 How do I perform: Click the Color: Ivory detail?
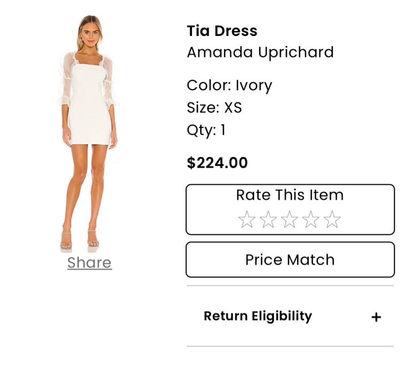click(x=229, y=85)
